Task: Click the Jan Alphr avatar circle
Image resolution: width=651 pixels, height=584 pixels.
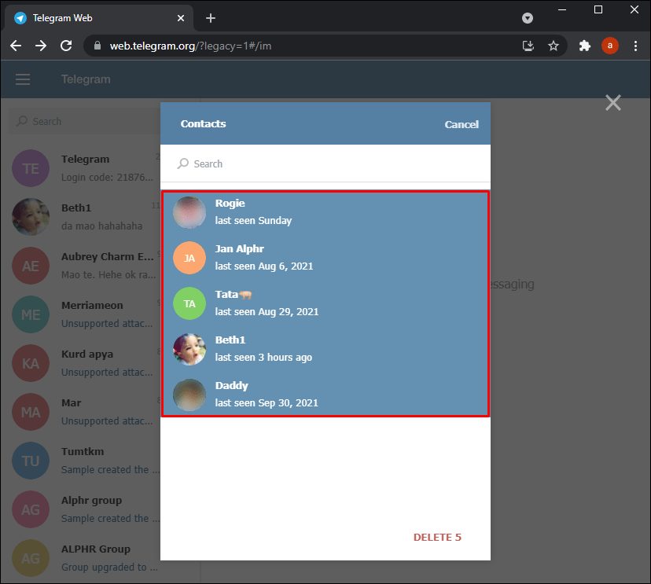Action: (189, 258)
